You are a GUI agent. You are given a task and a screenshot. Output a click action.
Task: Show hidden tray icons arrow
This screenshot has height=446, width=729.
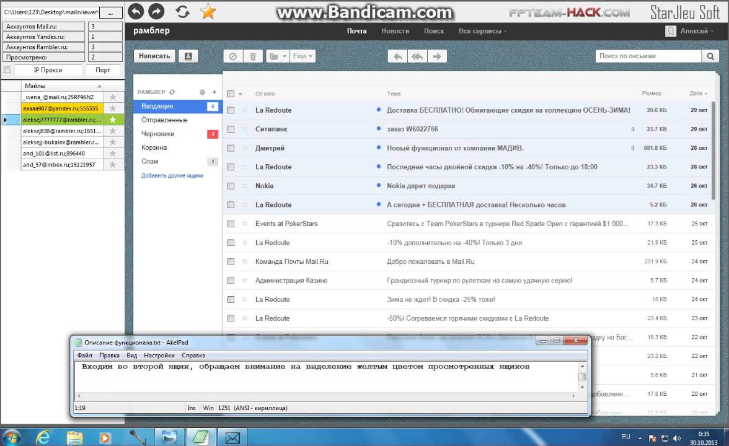[x=640, y=438]
